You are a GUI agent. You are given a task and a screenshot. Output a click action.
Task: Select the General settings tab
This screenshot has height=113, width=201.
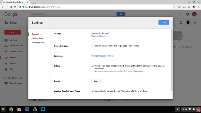[x=35, y=34]
